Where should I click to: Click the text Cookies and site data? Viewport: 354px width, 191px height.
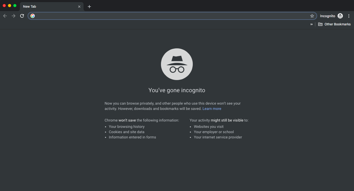[127, 132]
